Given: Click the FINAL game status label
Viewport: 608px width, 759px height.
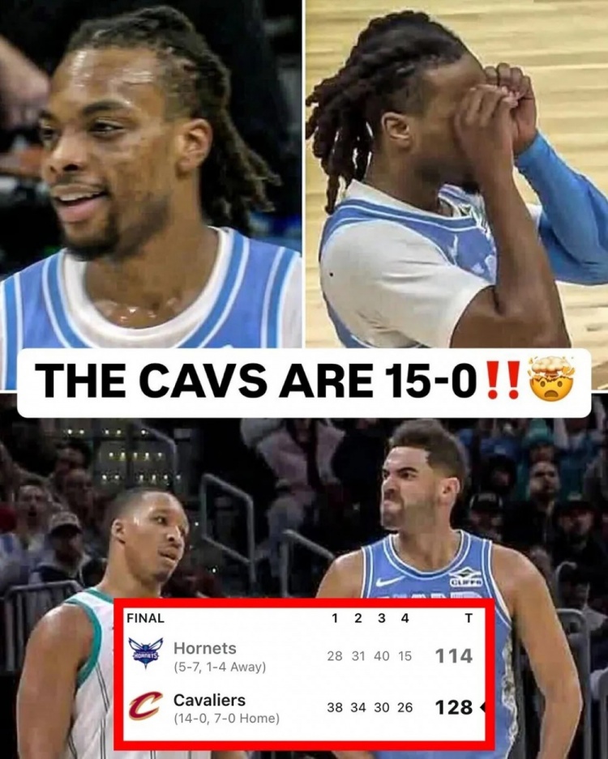Looking at the screenshot, I should click(145, 618).
